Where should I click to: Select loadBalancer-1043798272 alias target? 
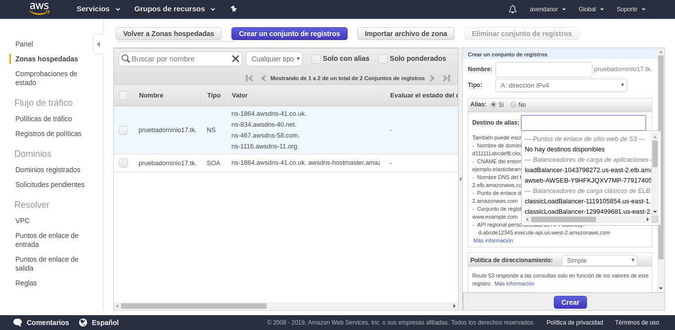(x=587, y=170)
